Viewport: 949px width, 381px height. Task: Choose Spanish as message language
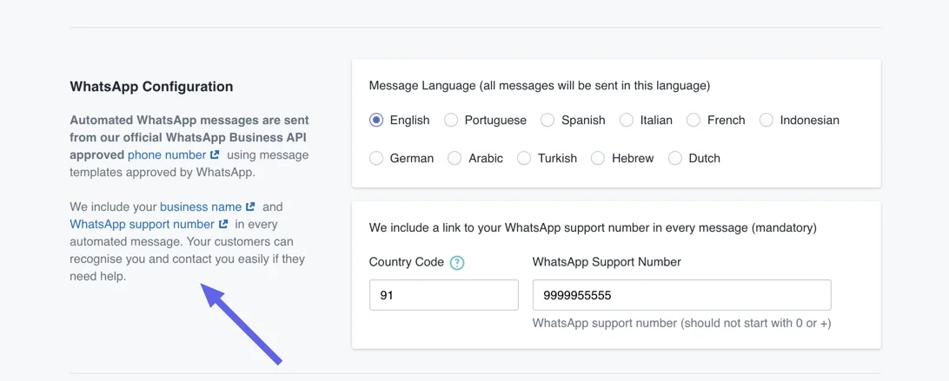click(547, 120)
